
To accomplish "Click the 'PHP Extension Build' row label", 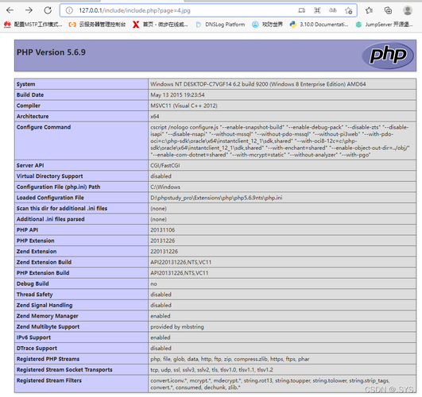I will [43, 273].
